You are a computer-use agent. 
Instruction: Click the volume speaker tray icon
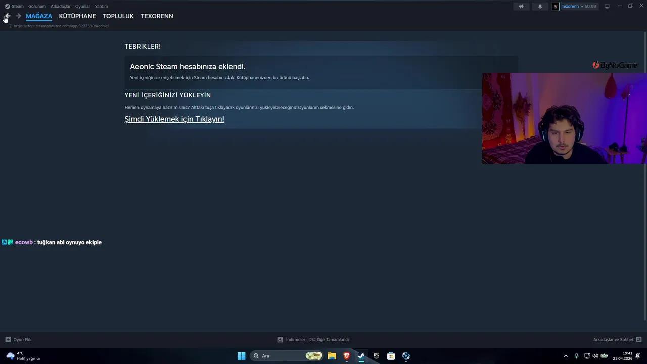[595, 356]
